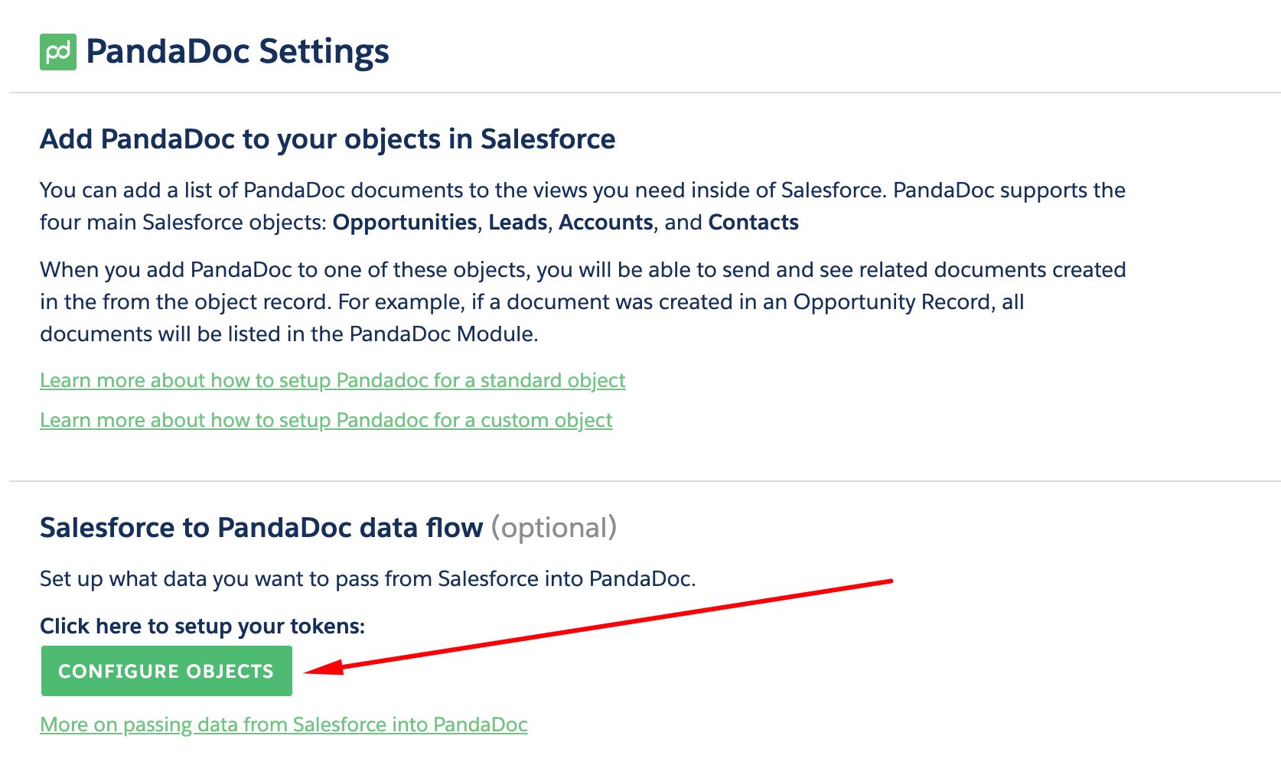Click the 'Add PandaDoc to your objects' heading
Image resolution: width=1281 pixels, height=765 pixels.
(328, 139)
